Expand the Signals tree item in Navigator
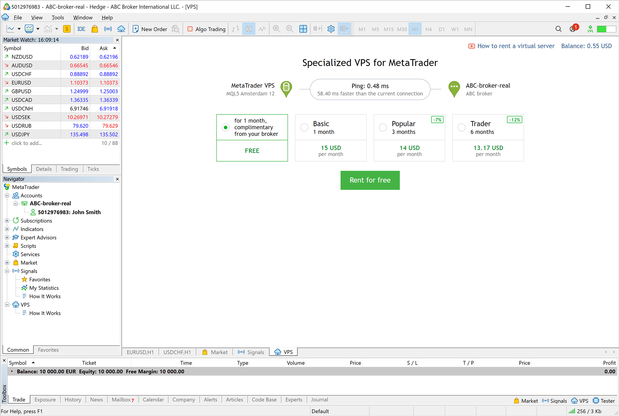The width and height of the screenshot is (619, 416). click(x=7, y=271)
